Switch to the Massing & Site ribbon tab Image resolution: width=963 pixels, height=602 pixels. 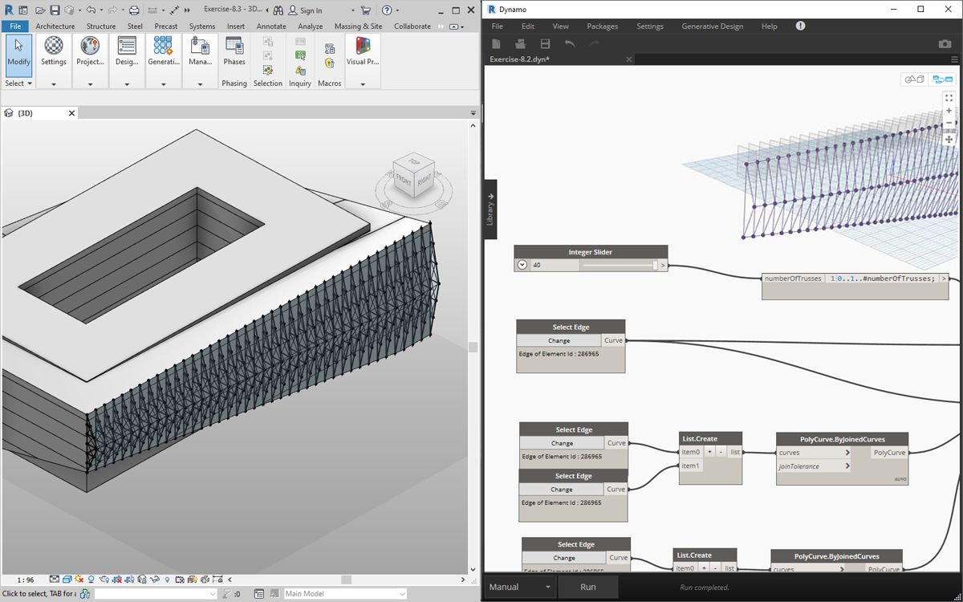[x=358, y=26]
